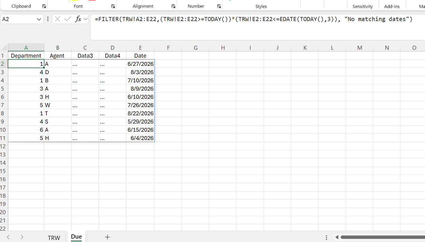Add a new sheet with plus button
The width and height of the screenshot is (425, 242).
pos(107,237)
